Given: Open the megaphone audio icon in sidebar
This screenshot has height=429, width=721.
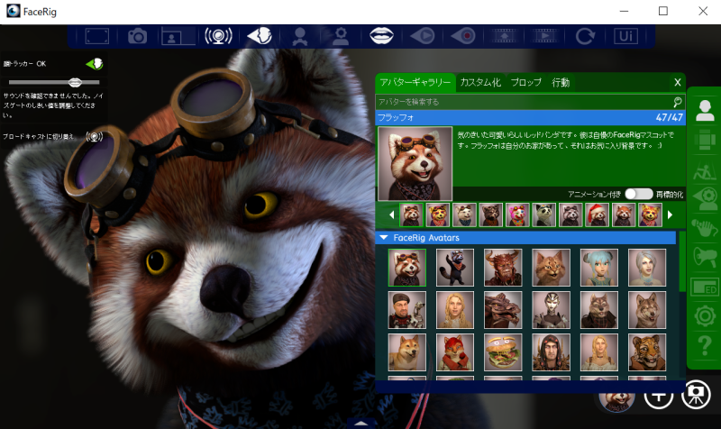Looking at the screenshot, I should point(705,258).
